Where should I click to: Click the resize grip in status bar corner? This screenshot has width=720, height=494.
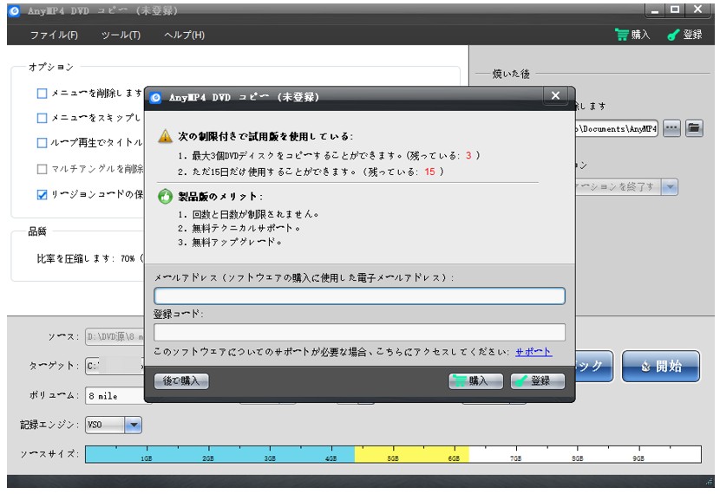[x=709, y=481]
